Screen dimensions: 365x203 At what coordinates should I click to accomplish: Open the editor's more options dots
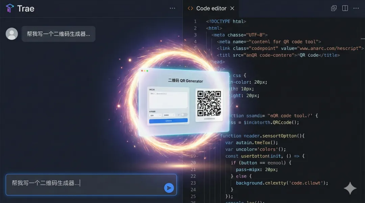356,8
